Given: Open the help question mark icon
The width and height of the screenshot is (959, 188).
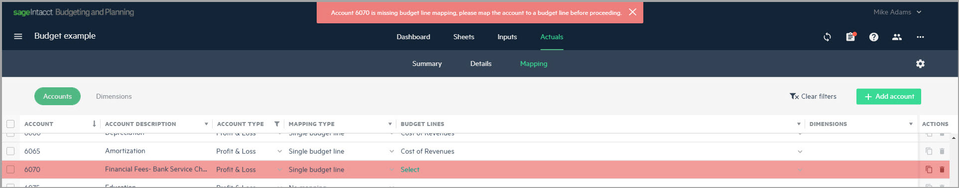Looking at the screenshot, I should click(x=873, y=37).
